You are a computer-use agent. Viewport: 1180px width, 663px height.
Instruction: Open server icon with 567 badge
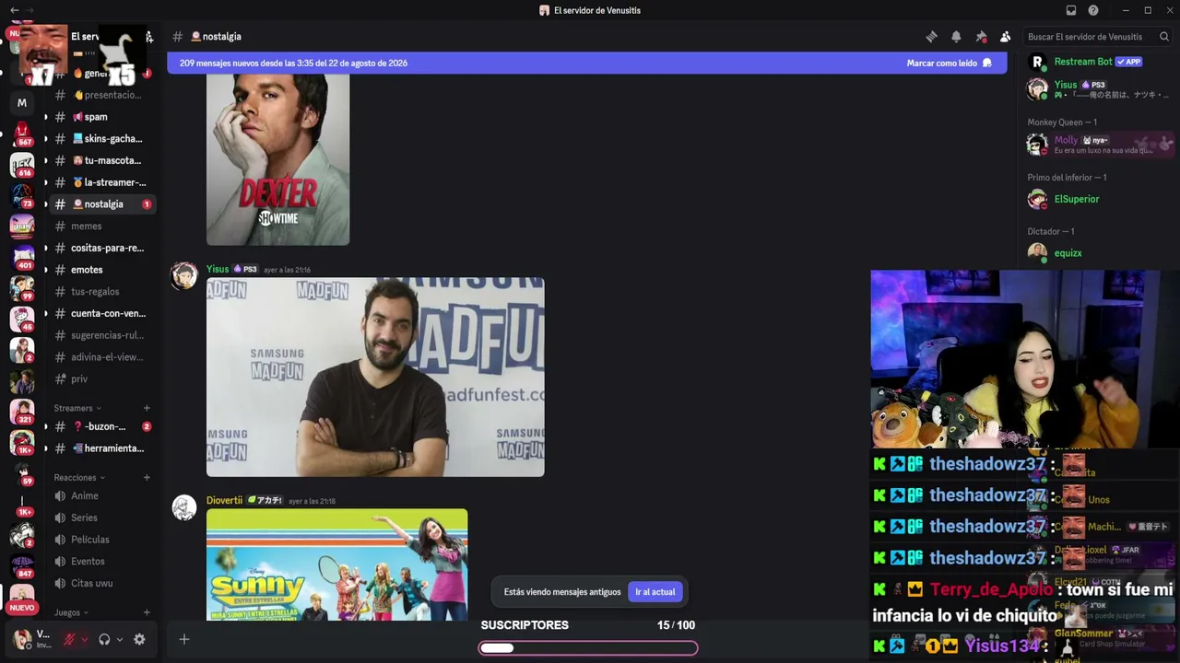(x=22, y=134)
